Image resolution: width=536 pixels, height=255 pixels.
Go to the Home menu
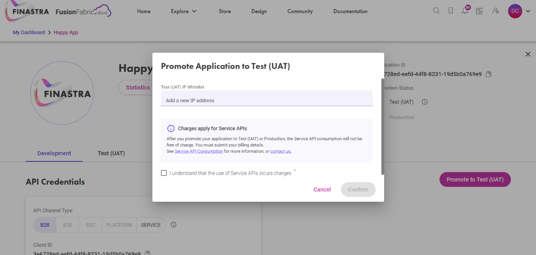[144, 11]
